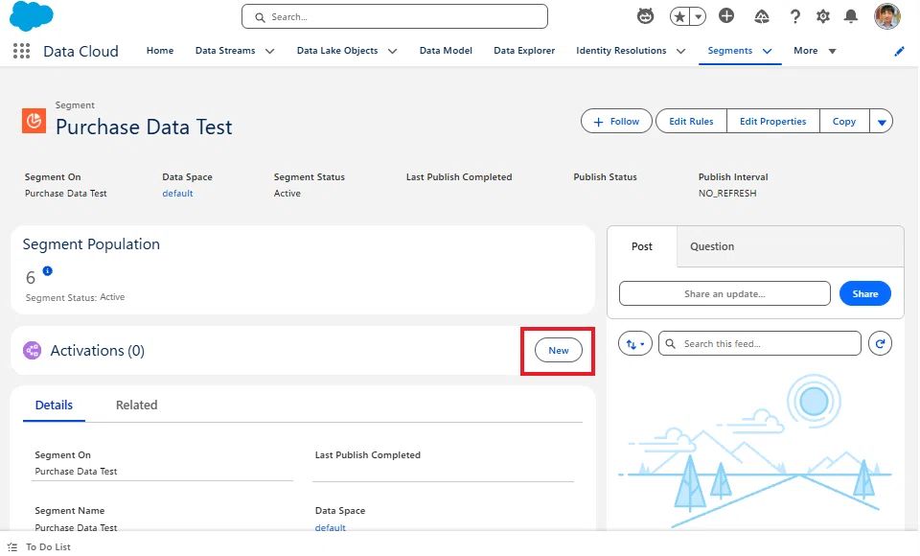Click the Copy button

click(x=844, y=121)
